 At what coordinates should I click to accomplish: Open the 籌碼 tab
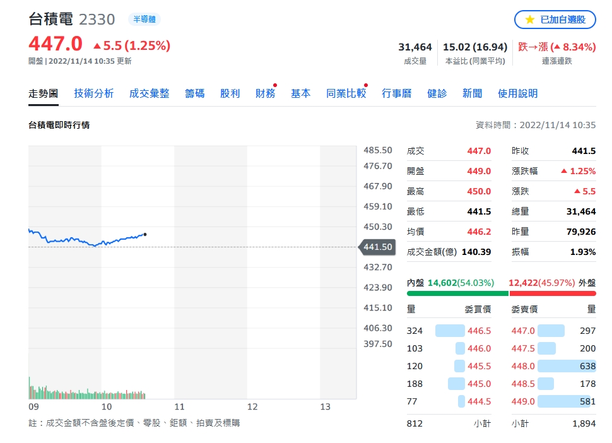195,93
